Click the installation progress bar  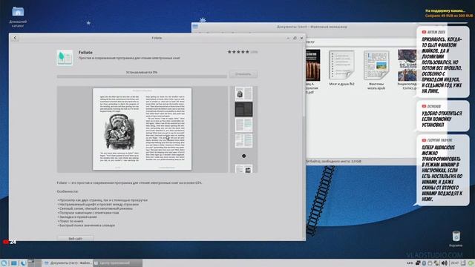point(142,76)
